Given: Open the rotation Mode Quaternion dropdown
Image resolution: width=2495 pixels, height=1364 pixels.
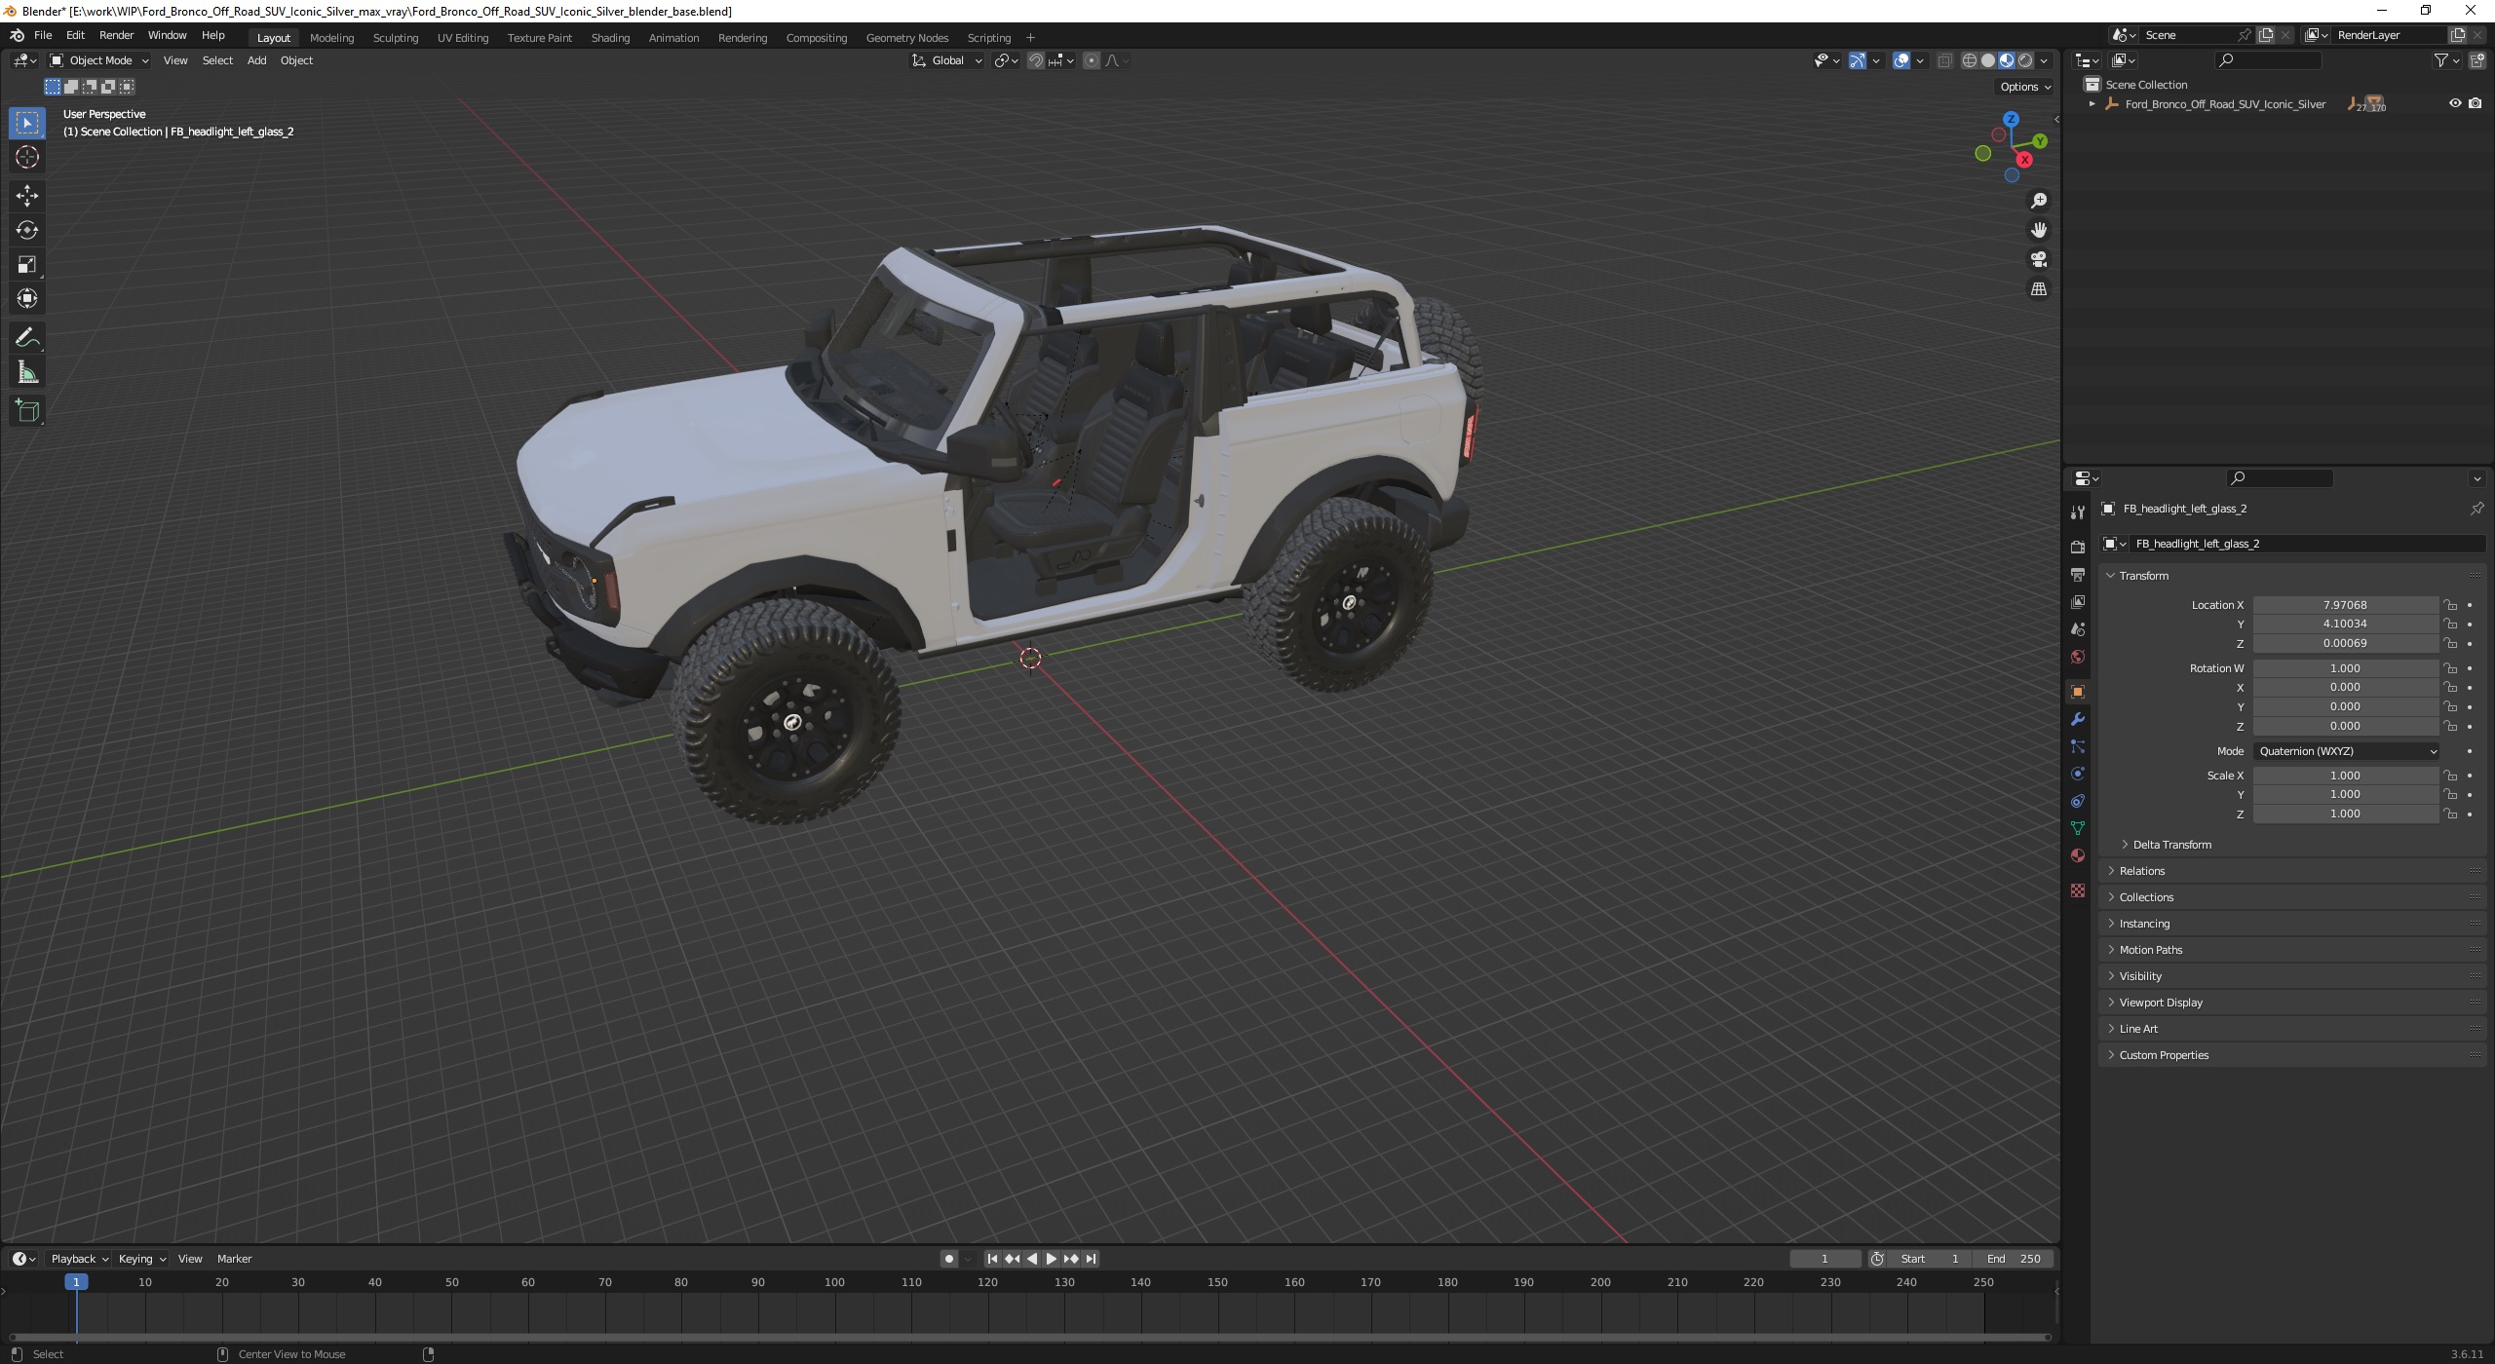Looking at the screenshot, I should coord(2346,751).
